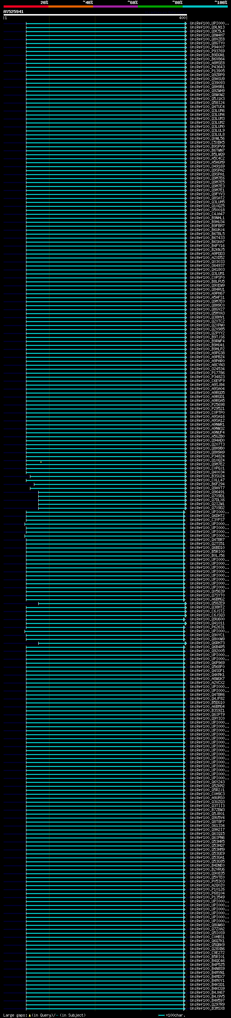
Task: Select label UniRef100_C5XBK5
Action: coord(207,142)
